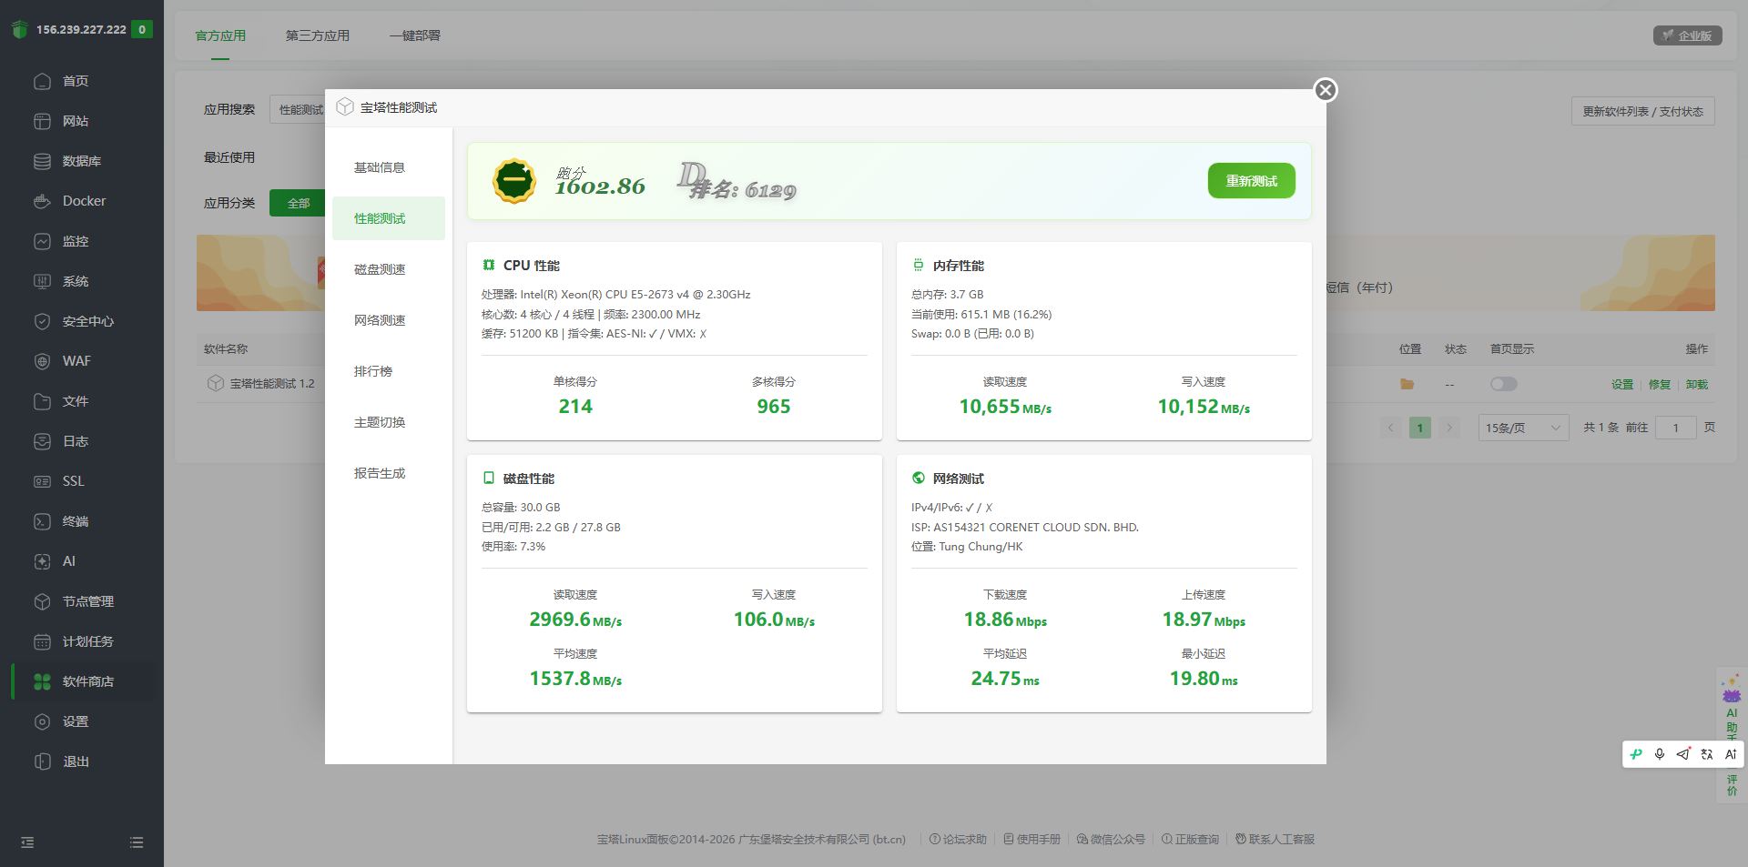
Task: Open the 软件商店 store icon
Action: click(42, 681)
